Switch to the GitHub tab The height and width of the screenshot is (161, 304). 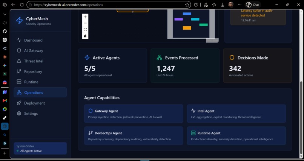click(x=5, y=31)
